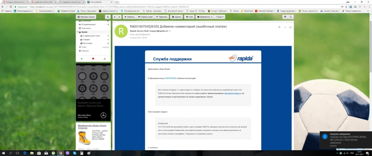
Task: Open Parcel Track bookmark
Action: 247,11
